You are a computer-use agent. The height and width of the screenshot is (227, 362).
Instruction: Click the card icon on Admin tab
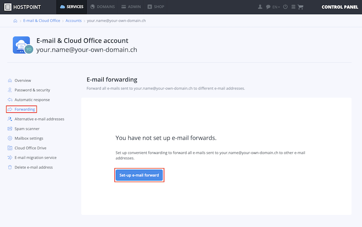(124, 7)
